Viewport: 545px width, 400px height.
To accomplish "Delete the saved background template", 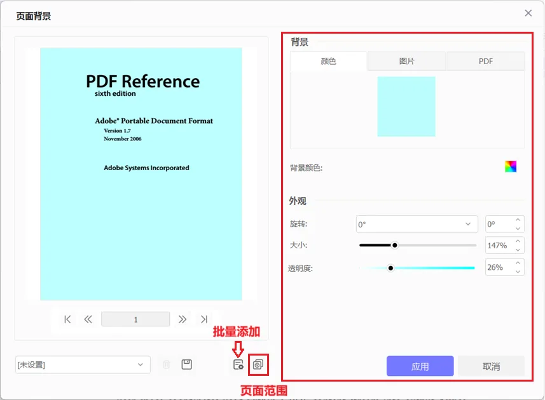I will [x=167, y=364].
